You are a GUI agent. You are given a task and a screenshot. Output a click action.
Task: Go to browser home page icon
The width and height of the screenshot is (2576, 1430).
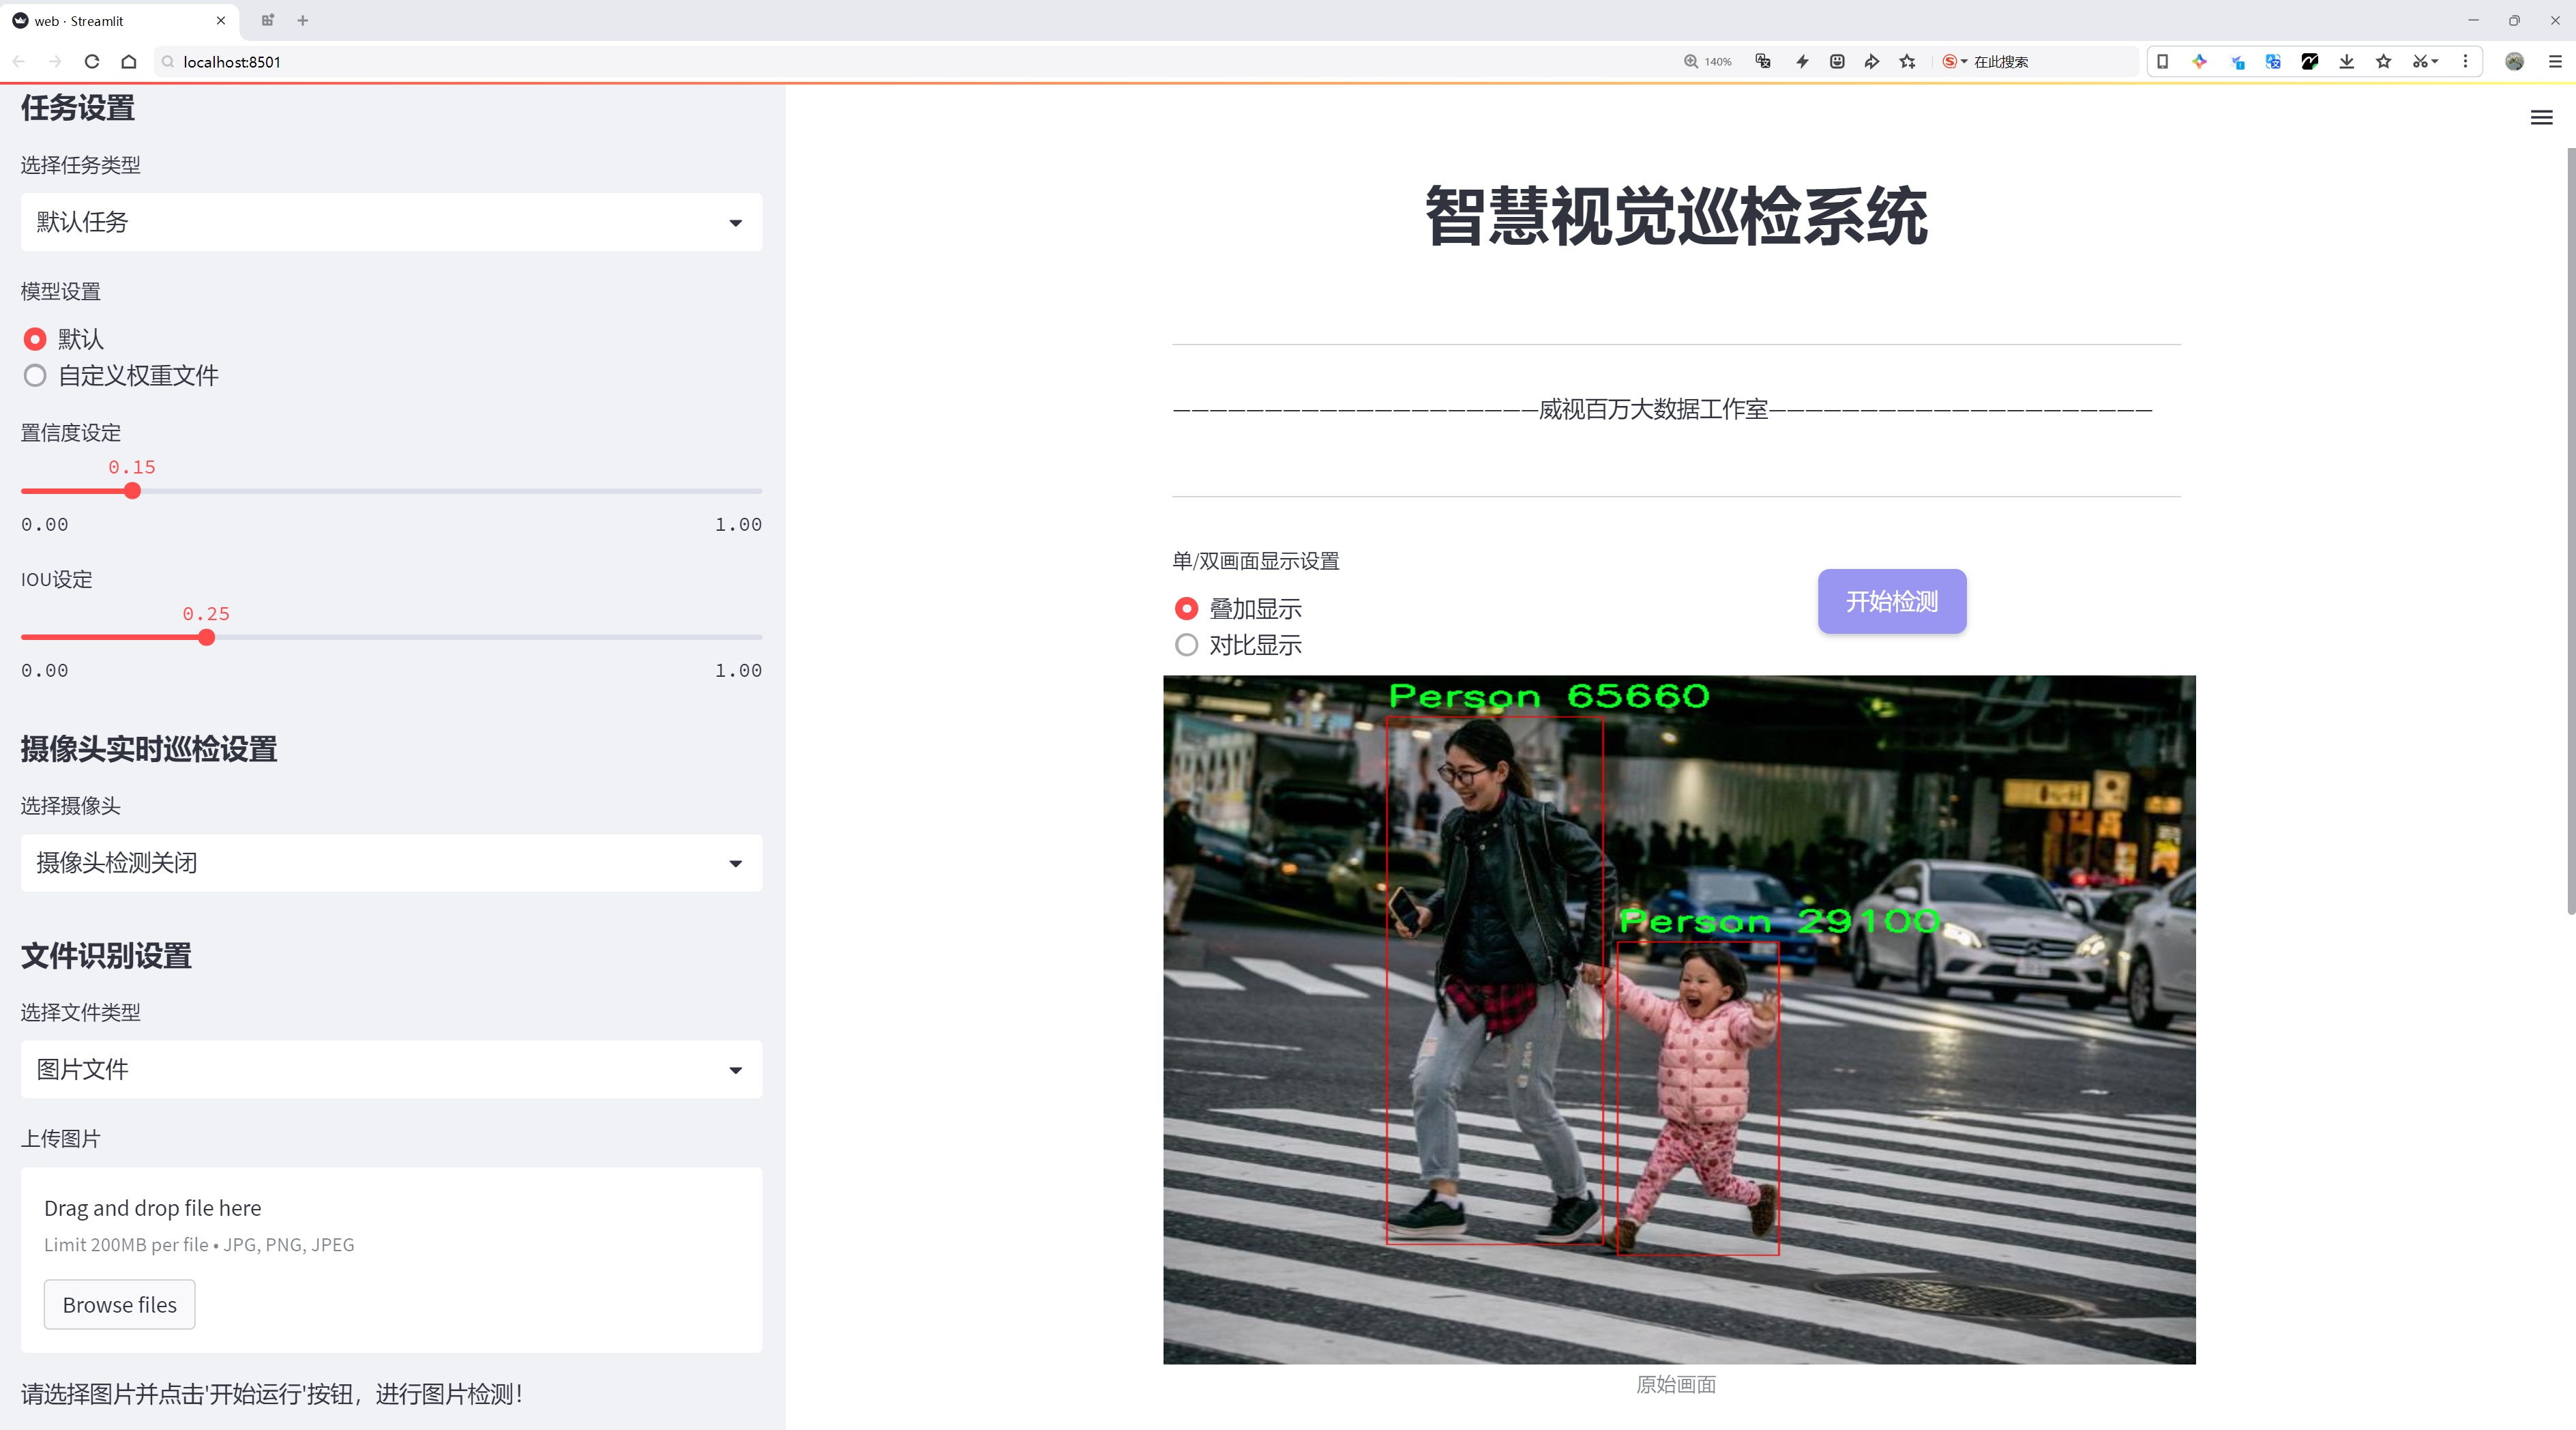tap(129, 62)
